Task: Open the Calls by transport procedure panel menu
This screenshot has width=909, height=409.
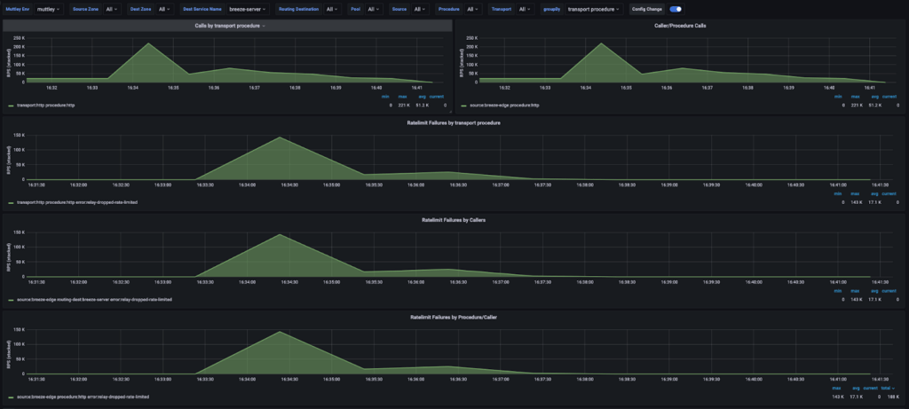Action: point(229,26)
